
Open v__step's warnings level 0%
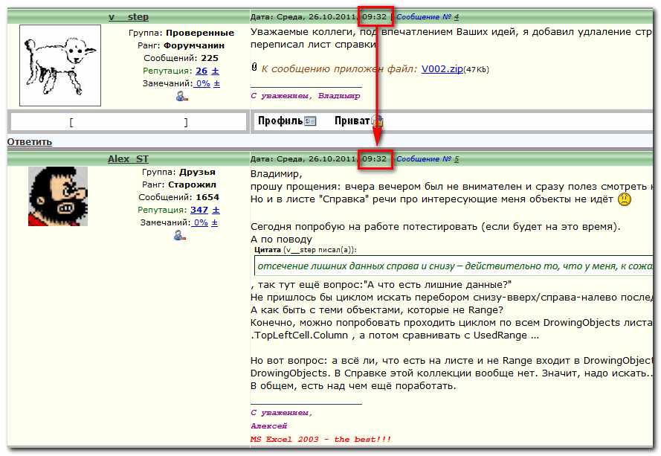[202, 83]
